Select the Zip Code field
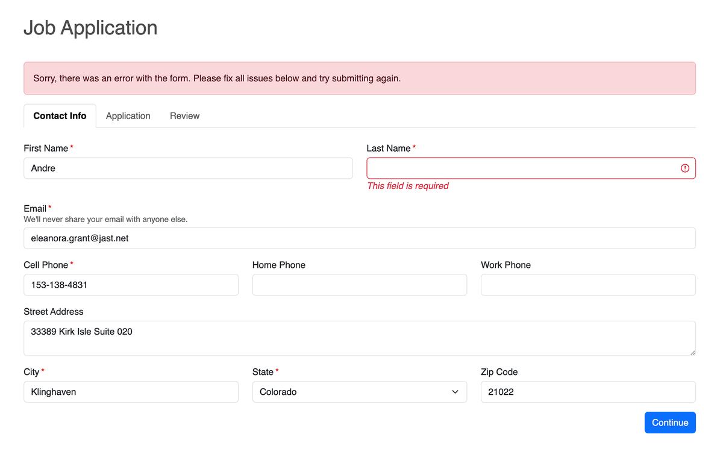 click(587, 392)
